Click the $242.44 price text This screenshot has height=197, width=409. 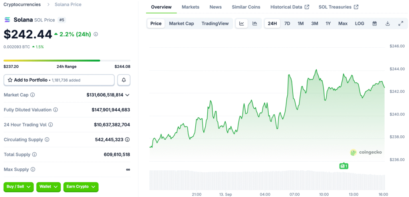tap(28, 34)
